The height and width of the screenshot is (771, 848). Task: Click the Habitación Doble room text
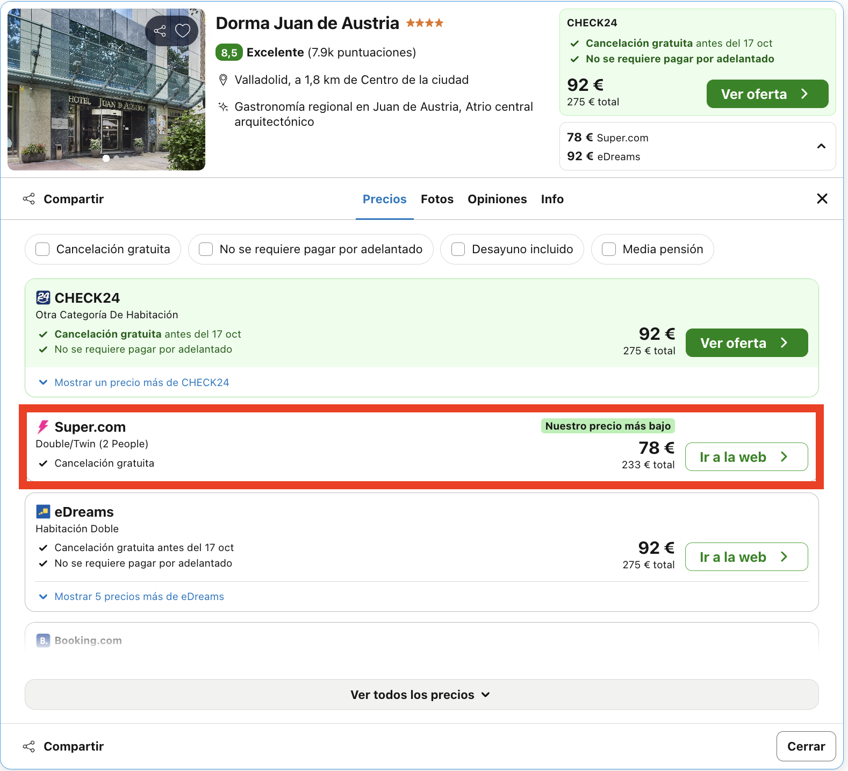tap(77, 529)
